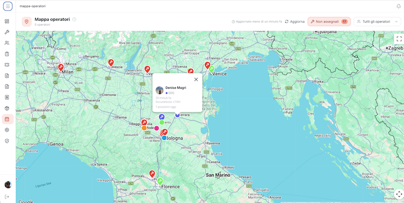Open settings gear in sidebar
This screenshot has width=404, height=203.
point(7,130)
